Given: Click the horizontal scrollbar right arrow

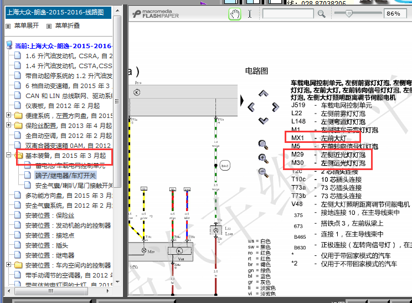Looking at the screenshot, I should (x=108, y=291).
